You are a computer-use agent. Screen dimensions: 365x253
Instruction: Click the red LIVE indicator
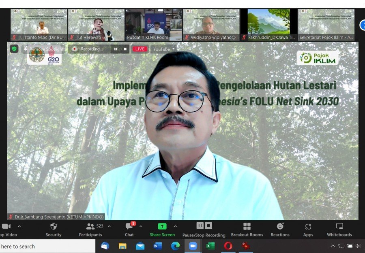coord(140,49)
